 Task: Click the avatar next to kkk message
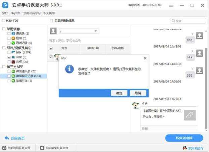click(x=199, y=53)
